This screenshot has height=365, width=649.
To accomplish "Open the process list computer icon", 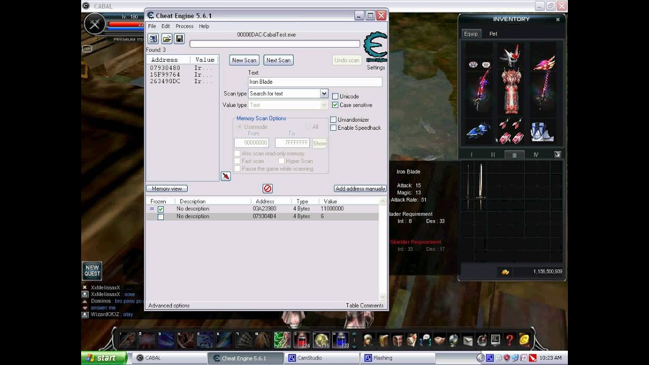I will pyautogui.click(x=153, y=39).
